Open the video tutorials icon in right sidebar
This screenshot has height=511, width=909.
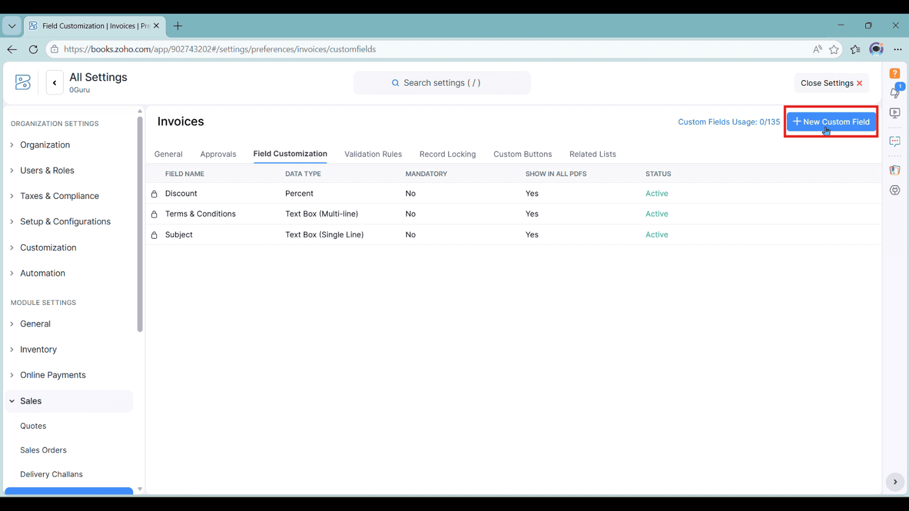click(895, 113)
